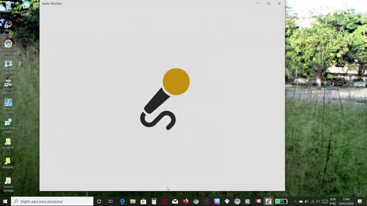The width and height of the screenshot is (367, 206).
Task: Open the Lixeira recycle bin desktop icon
Action: tap(8, 7)
